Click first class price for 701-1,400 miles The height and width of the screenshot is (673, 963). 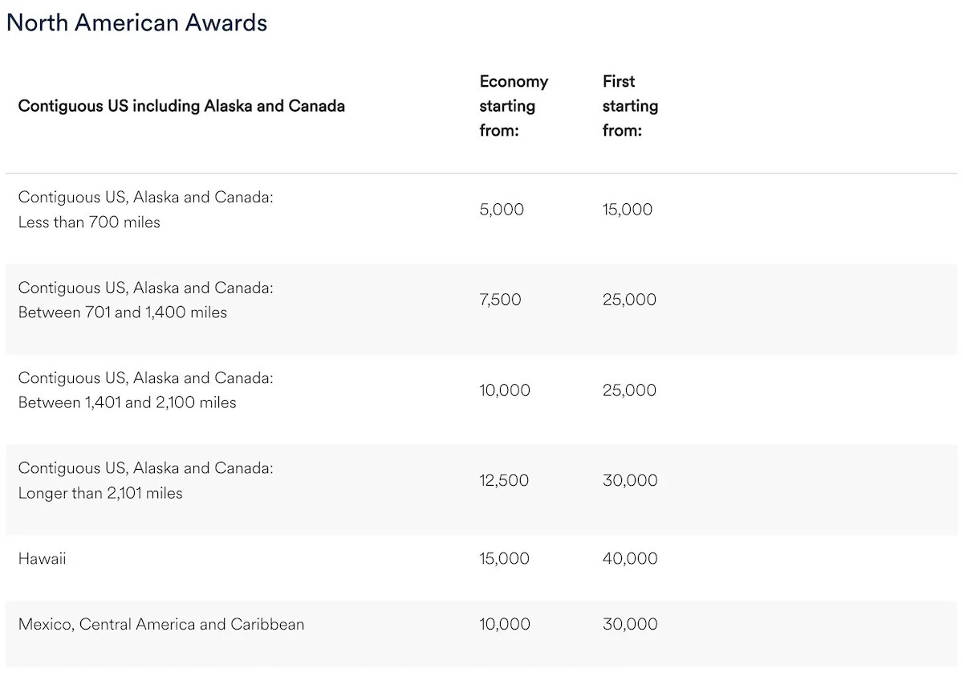629,300
